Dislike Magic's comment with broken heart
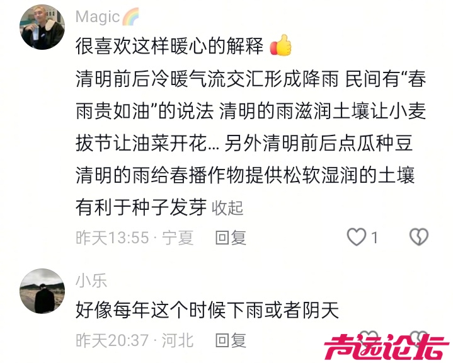Image resolution: width=453 pixels, height=363 pixels. pos(419,237)
